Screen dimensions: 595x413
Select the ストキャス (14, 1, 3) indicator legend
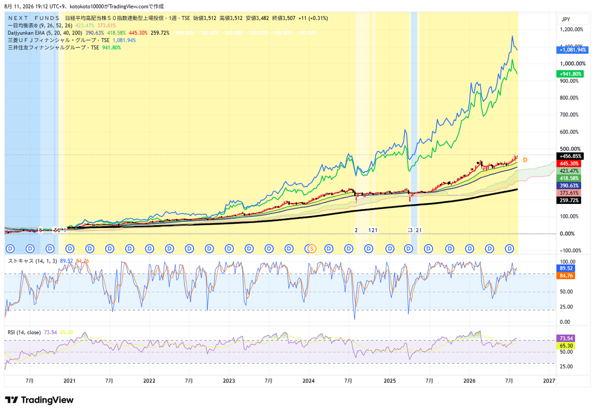(x=33, y=261)
